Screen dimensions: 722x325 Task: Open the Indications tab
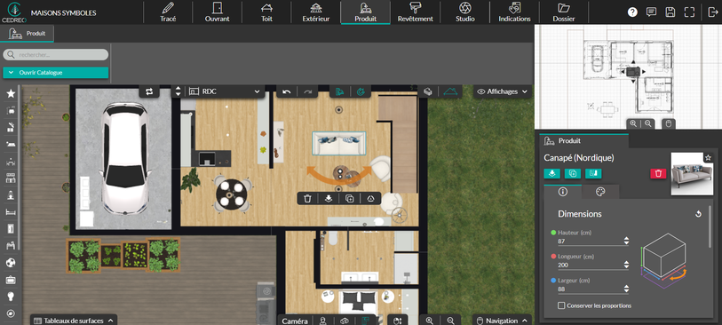[x=514, y=12]
